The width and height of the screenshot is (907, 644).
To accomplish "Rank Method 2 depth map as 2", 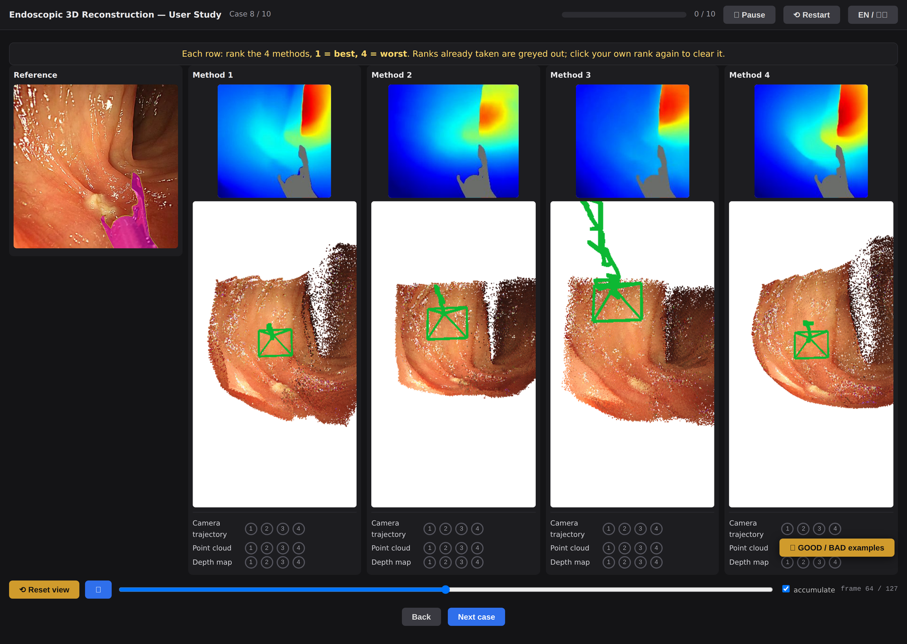I will point(445,562).
